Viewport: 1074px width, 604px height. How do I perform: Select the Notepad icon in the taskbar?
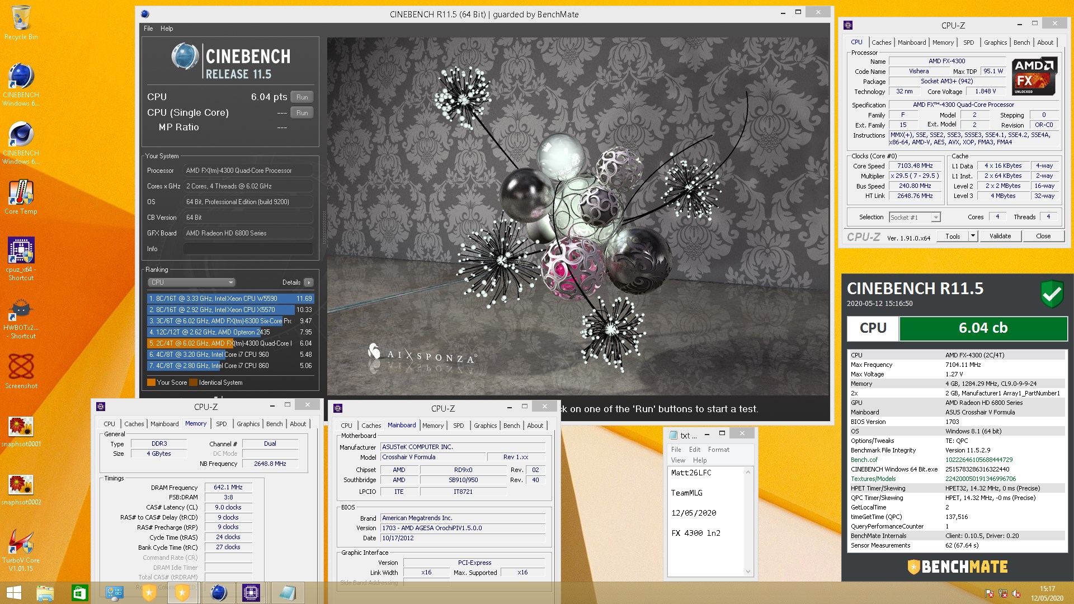(287, 593)
